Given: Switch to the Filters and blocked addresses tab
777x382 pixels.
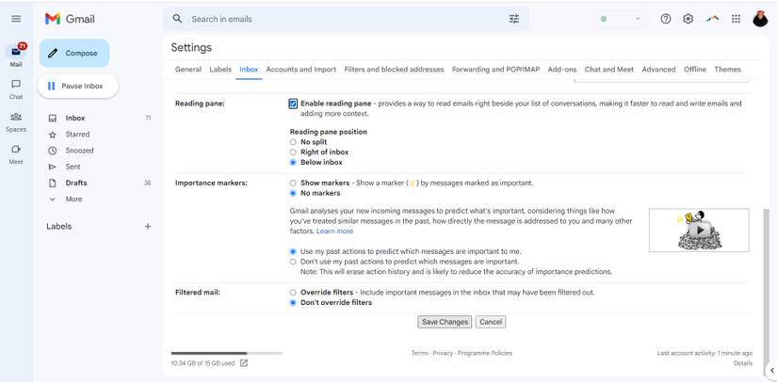Looking at the screenshot, I should click(x=394, y=70).
